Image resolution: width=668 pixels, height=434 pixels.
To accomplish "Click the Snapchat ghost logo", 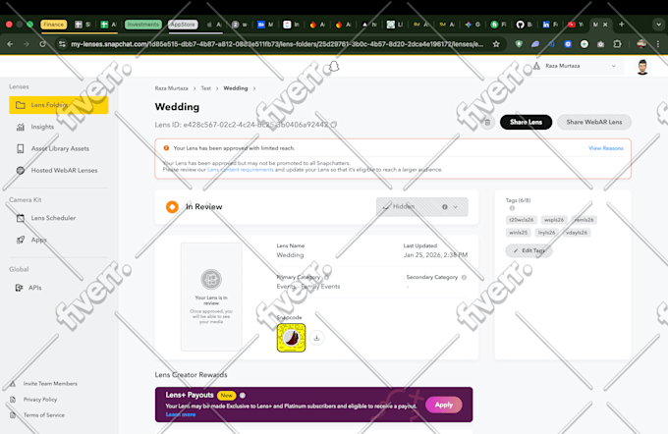I will 334,67.
